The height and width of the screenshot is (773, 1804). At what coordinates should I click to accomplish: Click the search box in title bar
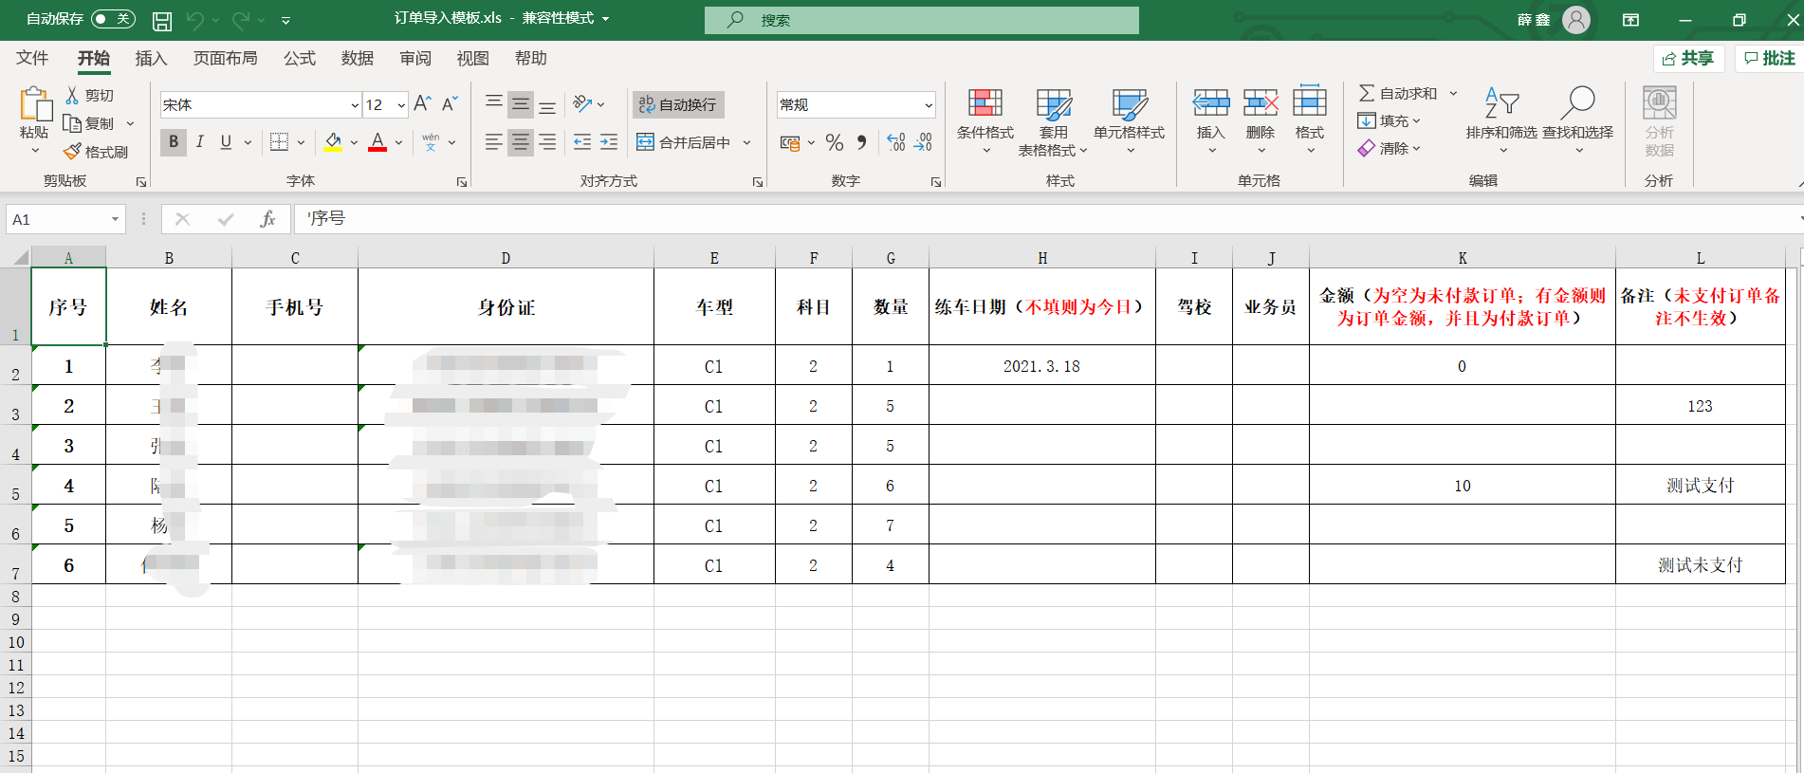[x=921, y=20]
